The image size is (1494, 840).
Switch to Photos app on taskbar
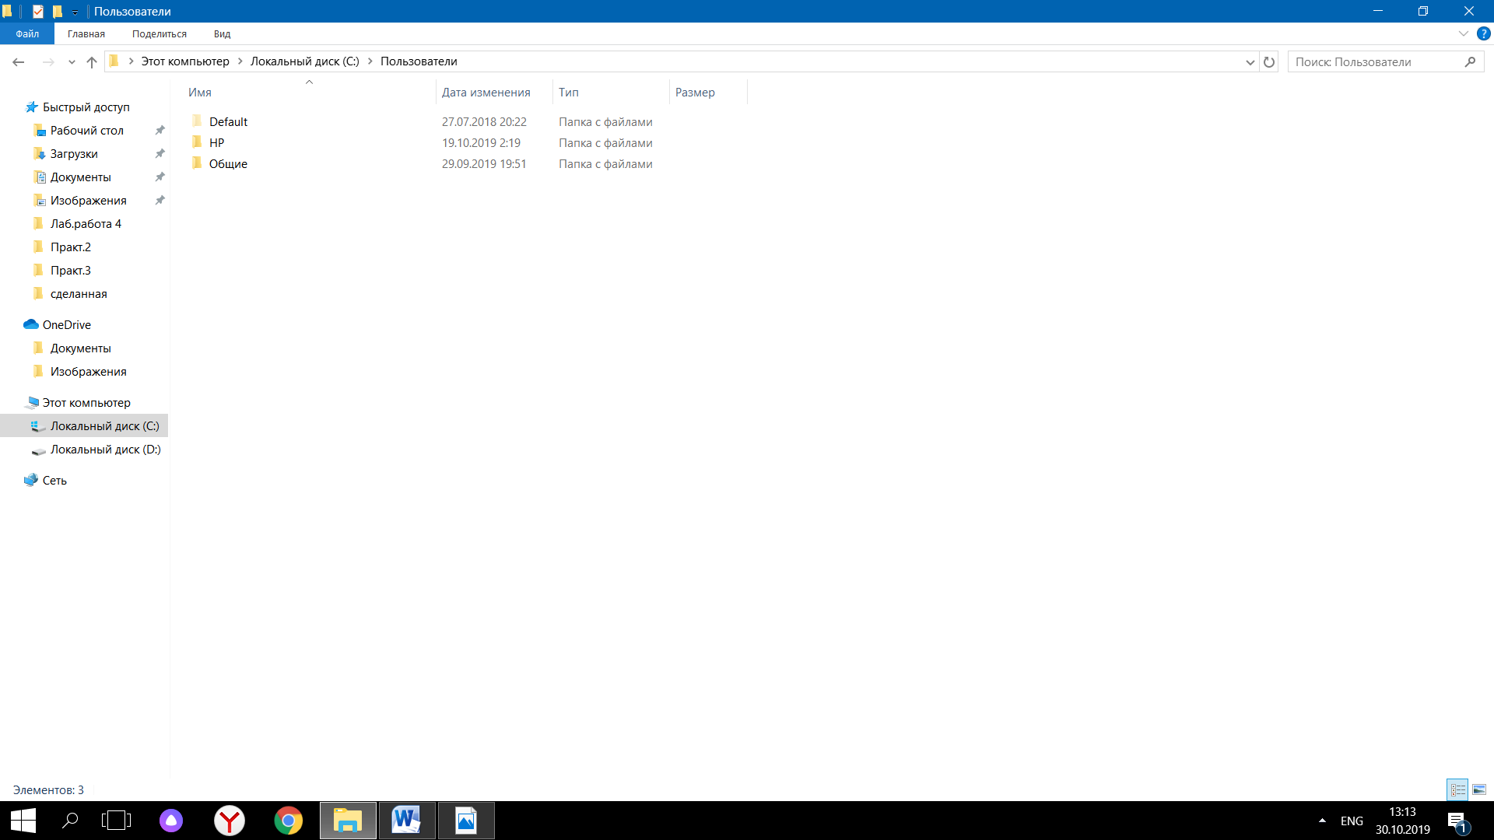pos(466,821)
